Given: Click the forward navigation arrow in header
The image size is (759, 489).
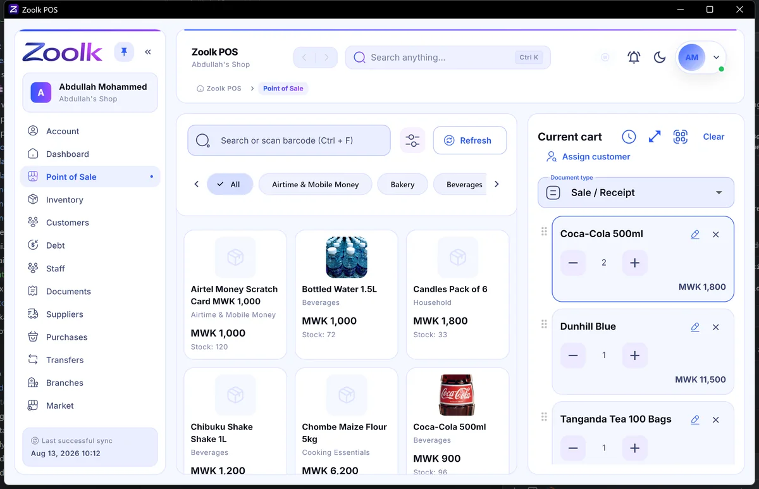Looking at the screenshot, I should [326, 58].
